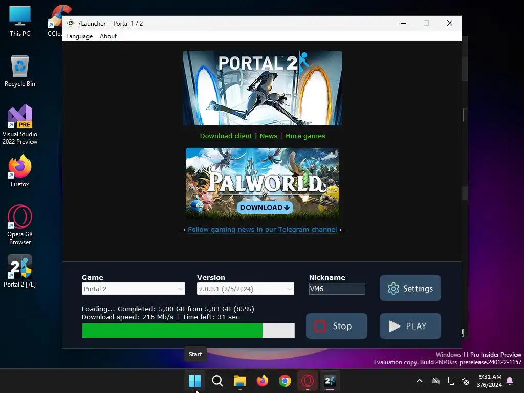Open the Windows Start menu
Viewport: 524px width, 393px height.
tap(194, 381)
